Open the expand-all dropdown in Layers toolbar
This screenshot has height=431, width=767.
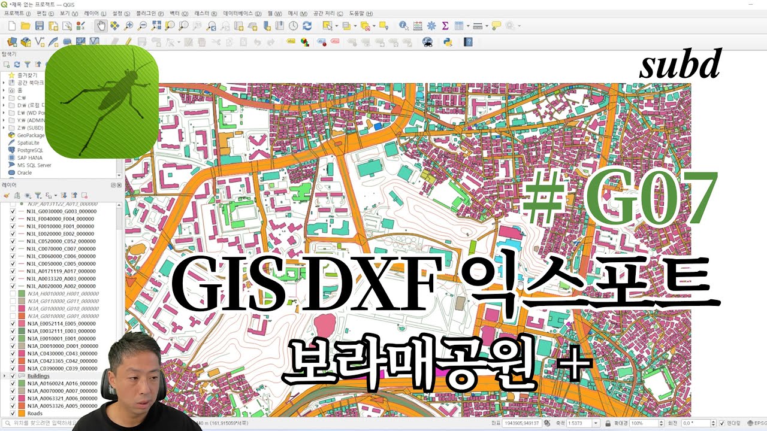click(x=56, y=195)
